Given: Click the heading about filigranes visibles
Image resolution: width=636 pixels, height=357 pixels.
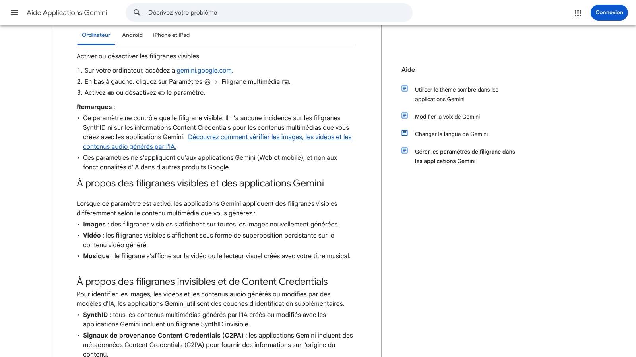Looking at the screenshot, I should coord(200,183).
